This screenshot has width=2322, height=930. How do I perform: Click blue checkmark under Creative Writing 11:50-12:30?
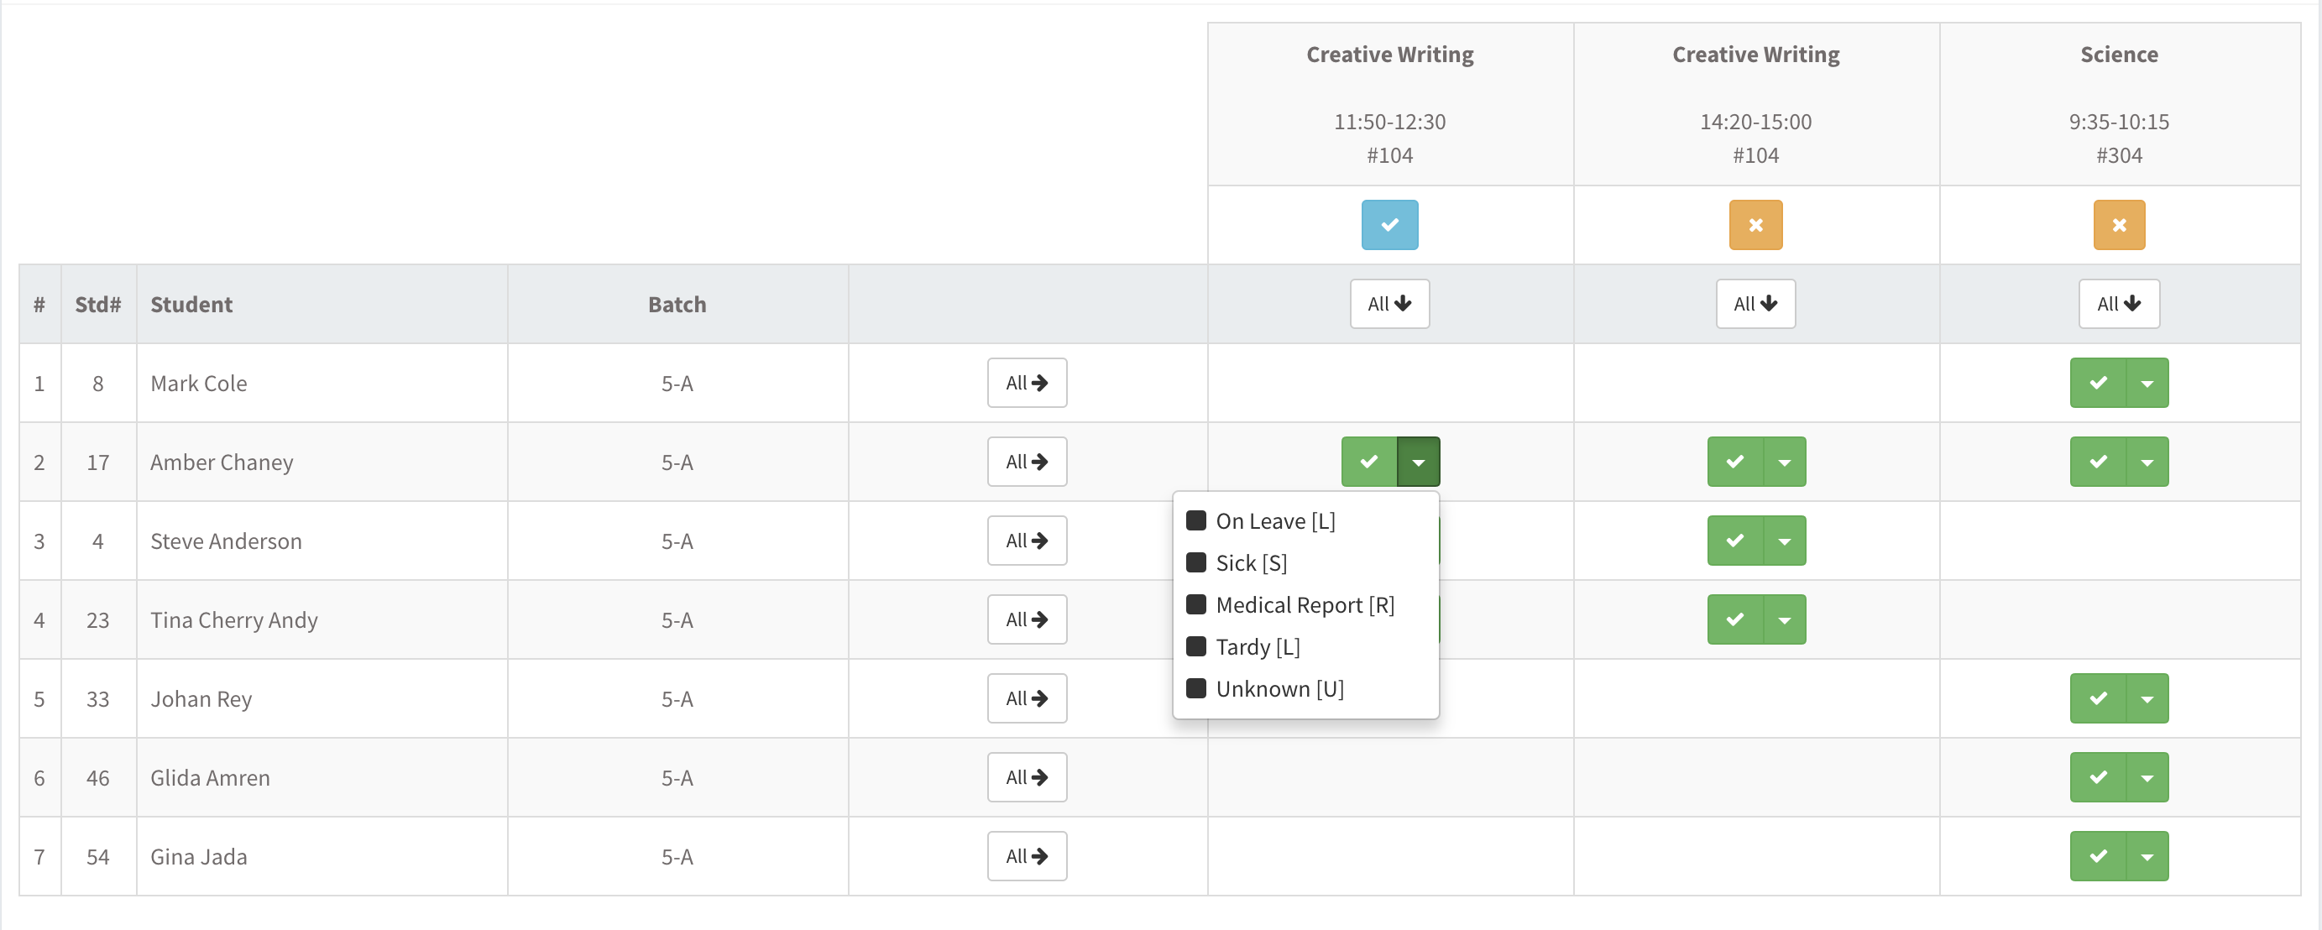click(x=1389, y=224)
